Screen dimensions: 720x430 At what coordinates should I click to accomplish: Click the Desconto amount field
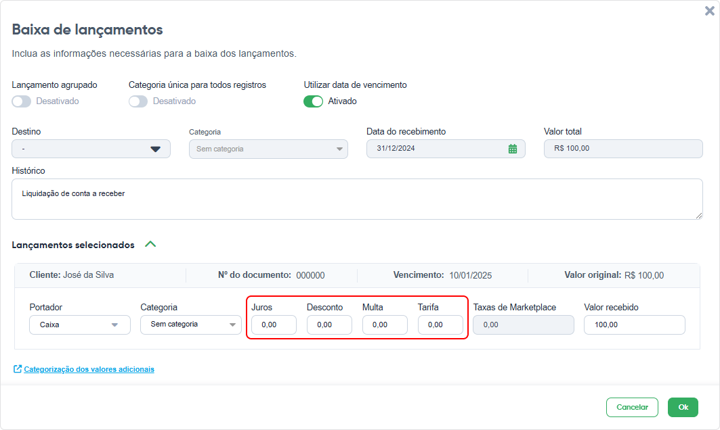(x=329, y=325)
